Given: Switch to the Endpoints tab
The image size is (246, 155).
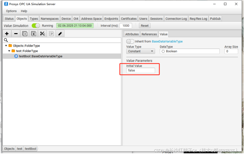Looking at the screenshot, I should [111, 19].
